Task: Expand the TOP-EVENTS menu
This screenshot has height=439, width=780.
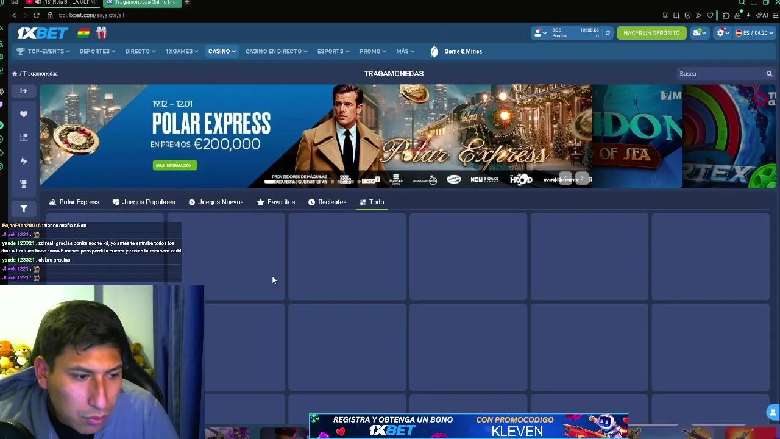Action: 43,52
